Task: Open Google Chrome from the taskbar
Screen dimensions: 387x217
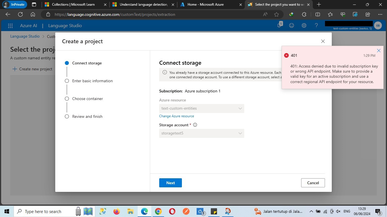Action: click(x=158, y=211)
